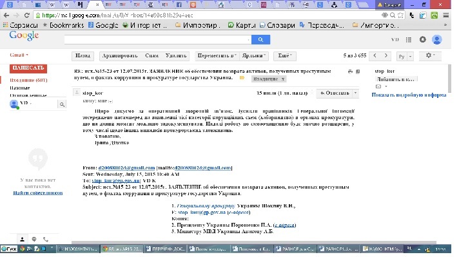Viewport: 459px width, 257px height.
Task: Go back with the browser back arrow
Action: pyautogui.click(x=6, y=15)
